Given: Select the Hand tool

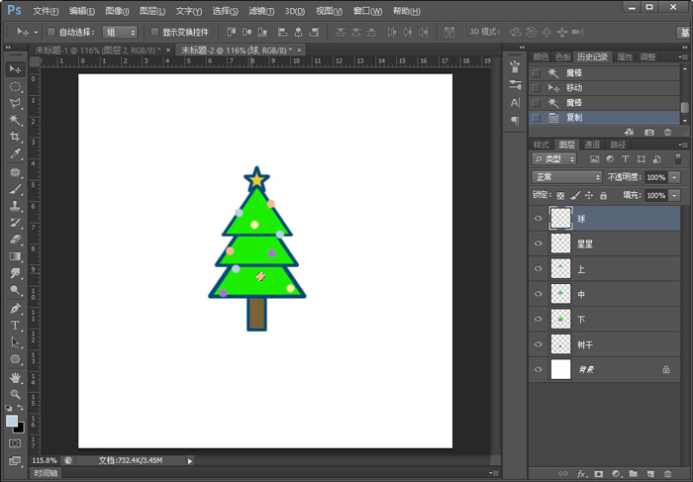Looking at the screenshot, I should point(15,377).
